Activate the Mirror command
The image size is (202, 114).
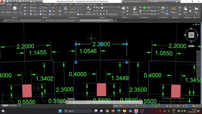click(x=43, y=11)
